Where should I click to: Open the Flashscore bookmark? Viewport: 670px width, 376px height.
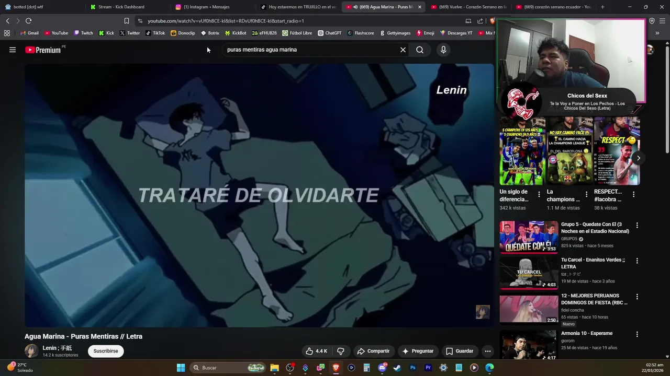pyautogui.click(x=361, y=33)
